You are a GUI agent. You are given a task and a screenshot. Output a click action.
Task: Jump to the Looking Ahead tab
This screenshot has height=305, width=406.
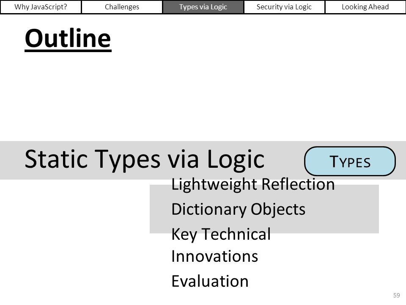pos(365,7)
